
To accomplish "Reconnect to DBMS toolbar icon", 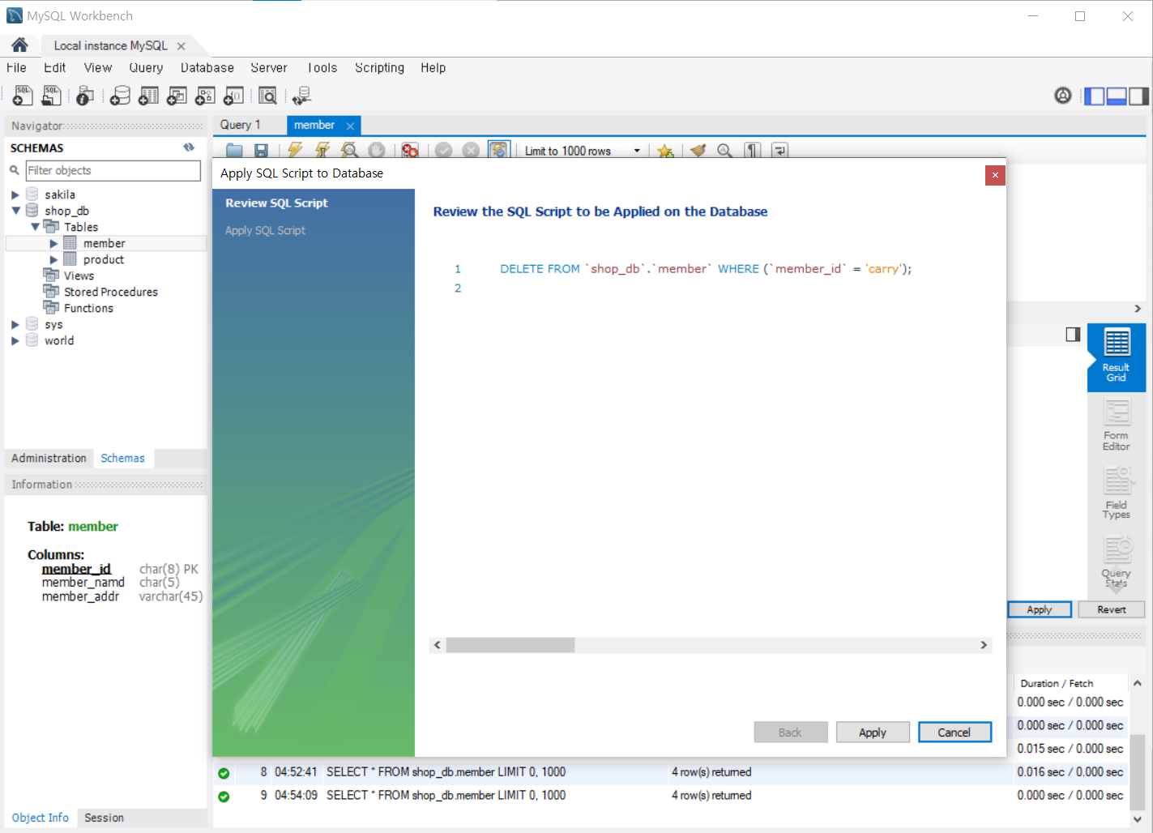I will click(301, 96).
